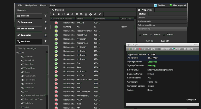Viewport: 201px width, 109px height.
Task: Open the Player menu
Action: (43, 5)
